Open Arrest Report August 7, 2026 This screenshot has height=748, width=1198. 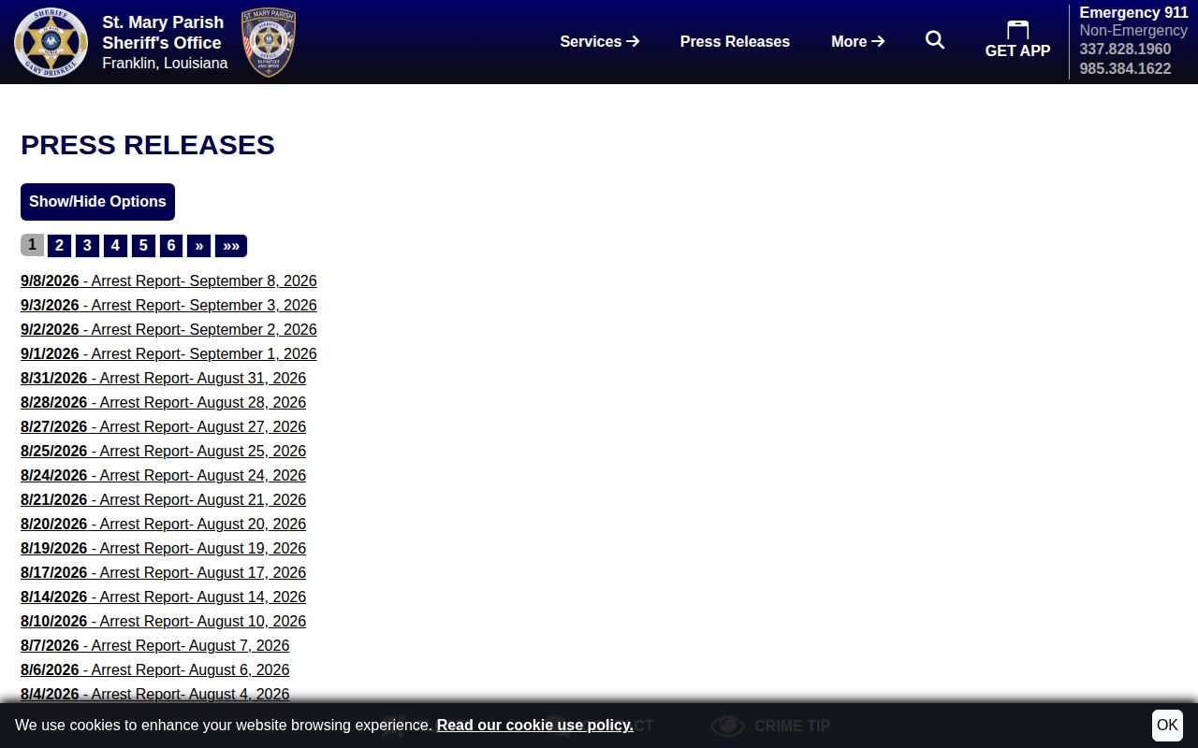(x=154, y=646)
